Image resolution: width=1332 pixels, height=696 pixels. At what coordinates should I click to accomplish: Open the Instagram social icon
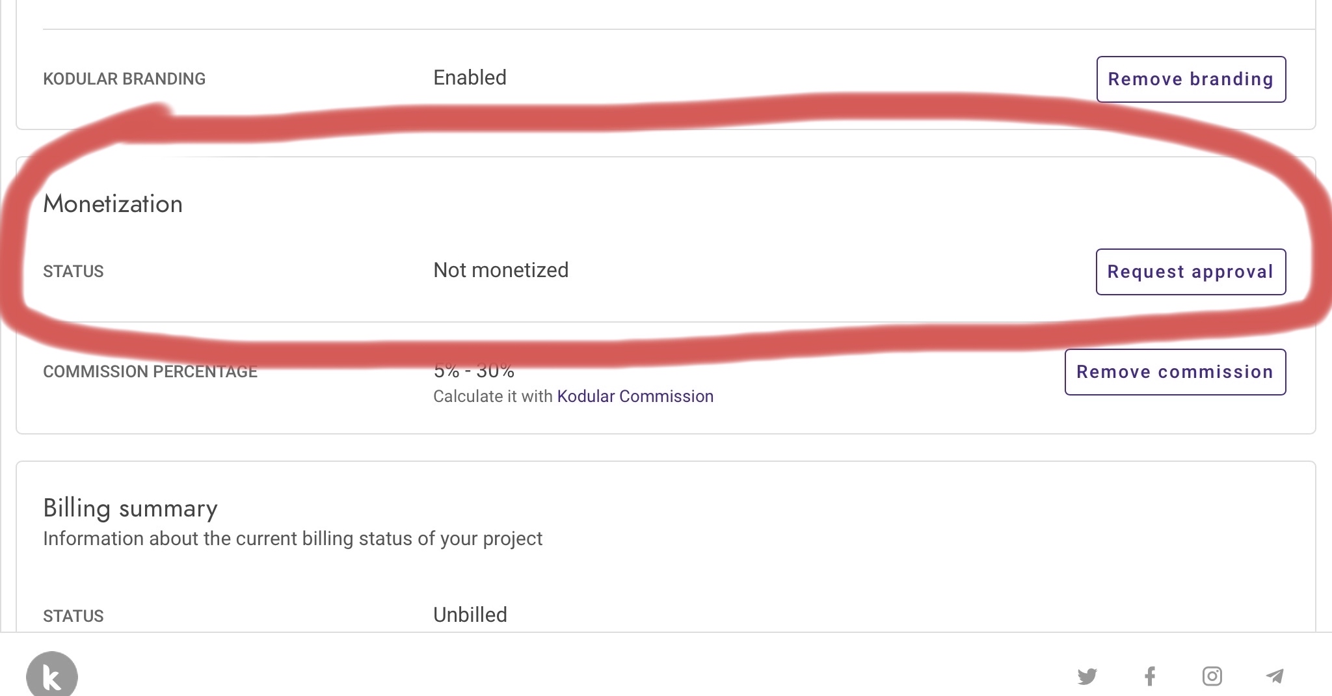[x=1212, y=676]
